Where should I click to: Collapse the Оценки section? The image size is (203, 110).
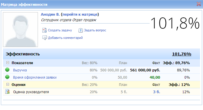pyautogui.click(x=8, y=84)
